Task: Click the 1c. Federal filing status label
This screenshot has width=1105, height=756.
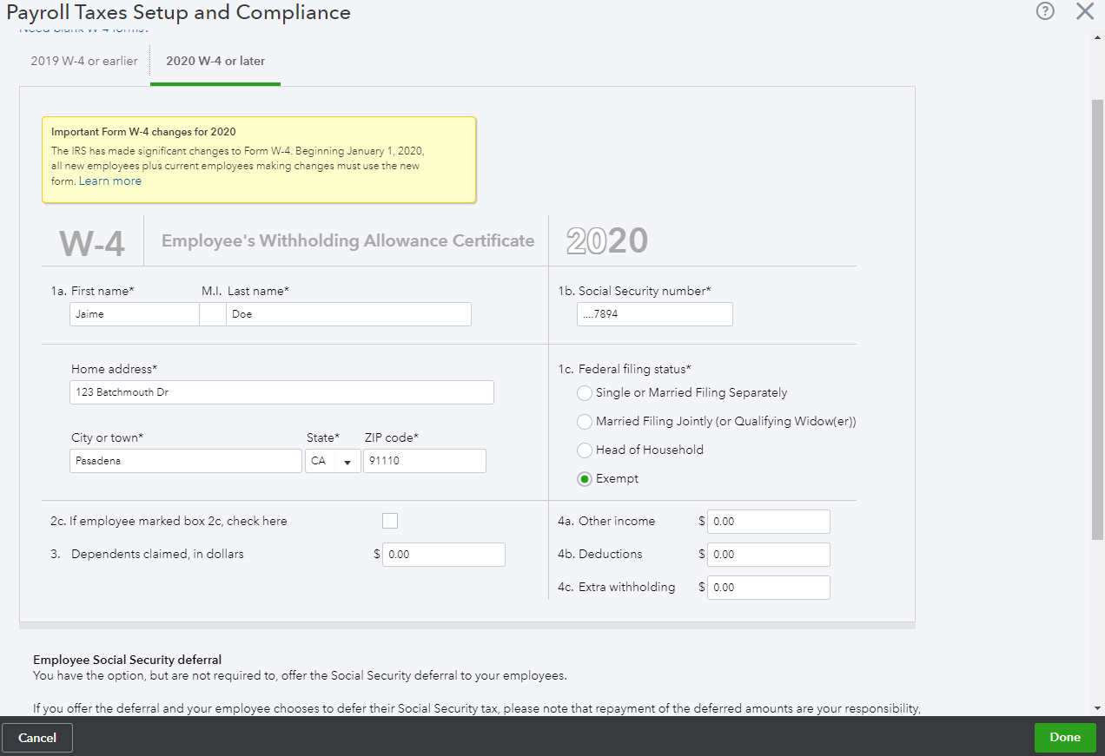Action: click(x=625, y=369)
